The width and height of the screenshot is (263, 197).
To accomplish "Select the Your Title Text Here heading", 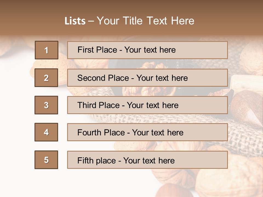I will pyautogui.click(x=145, y=21).
